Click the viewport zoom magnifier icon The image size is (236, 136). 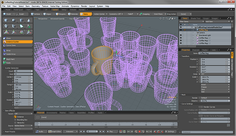click(167, 18)
